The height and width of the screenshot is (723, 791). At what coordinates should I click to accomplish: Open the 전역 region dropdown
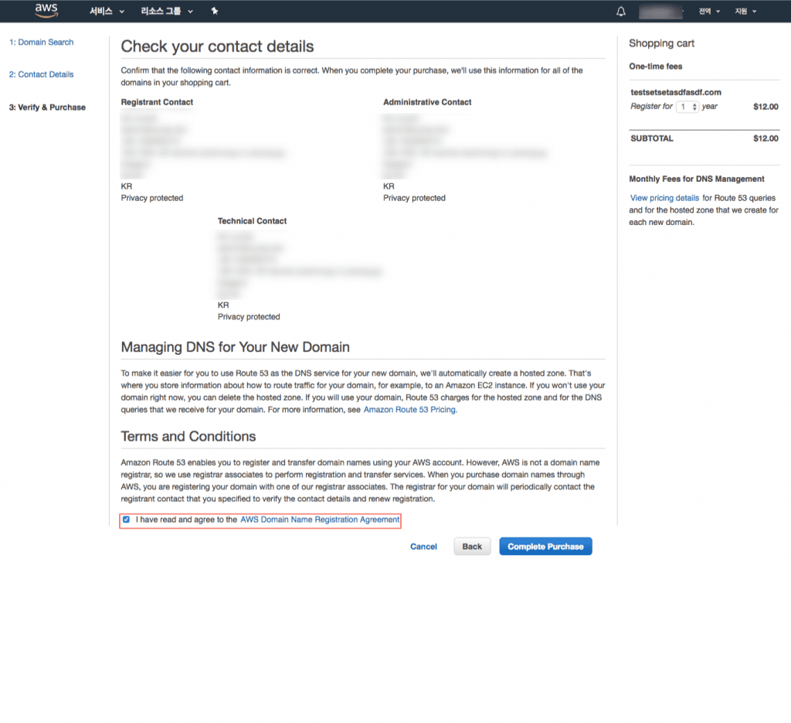pos(709,11)
